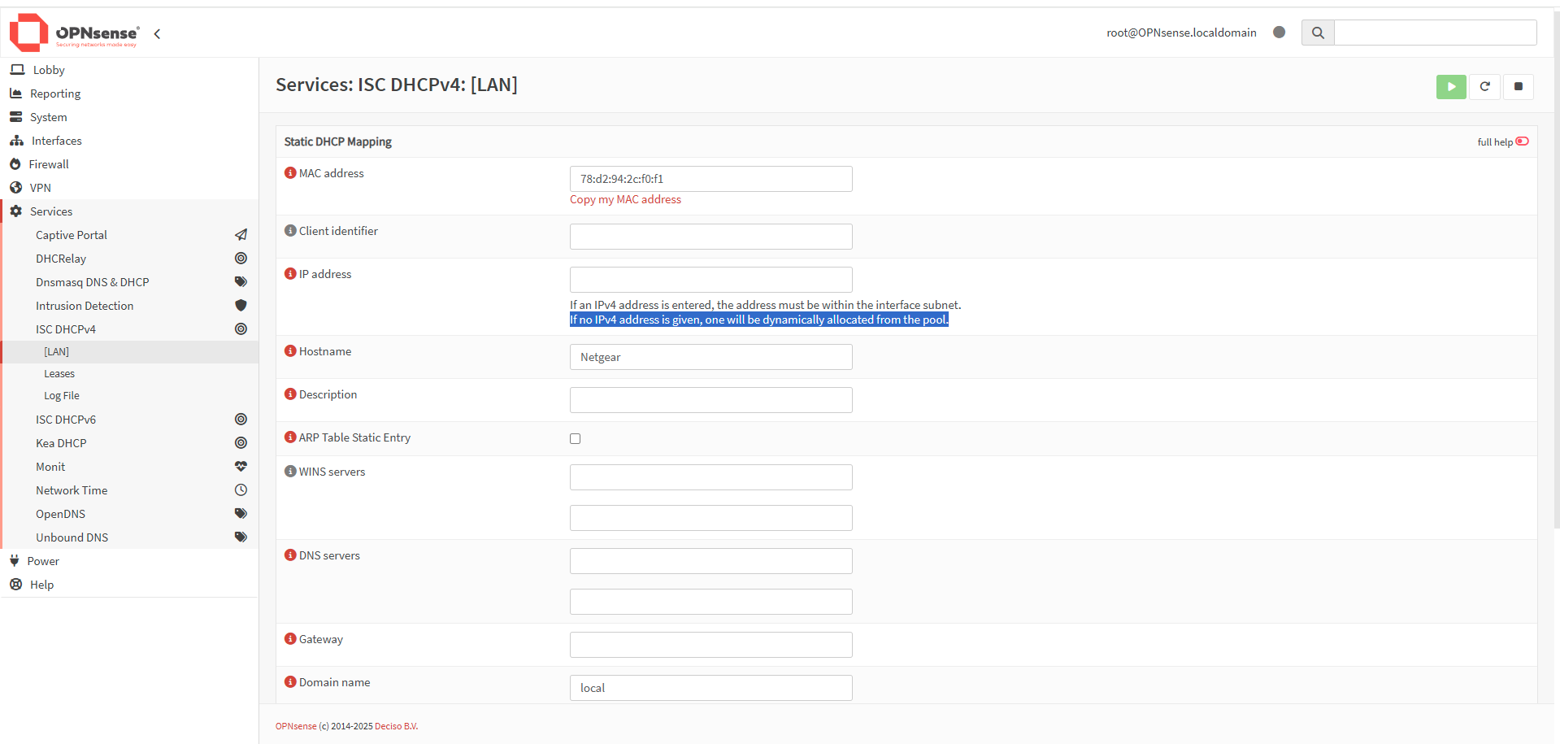1560x744 pixels.
Task: Open Intrusion Detection submenu
Action: (85, 306)
